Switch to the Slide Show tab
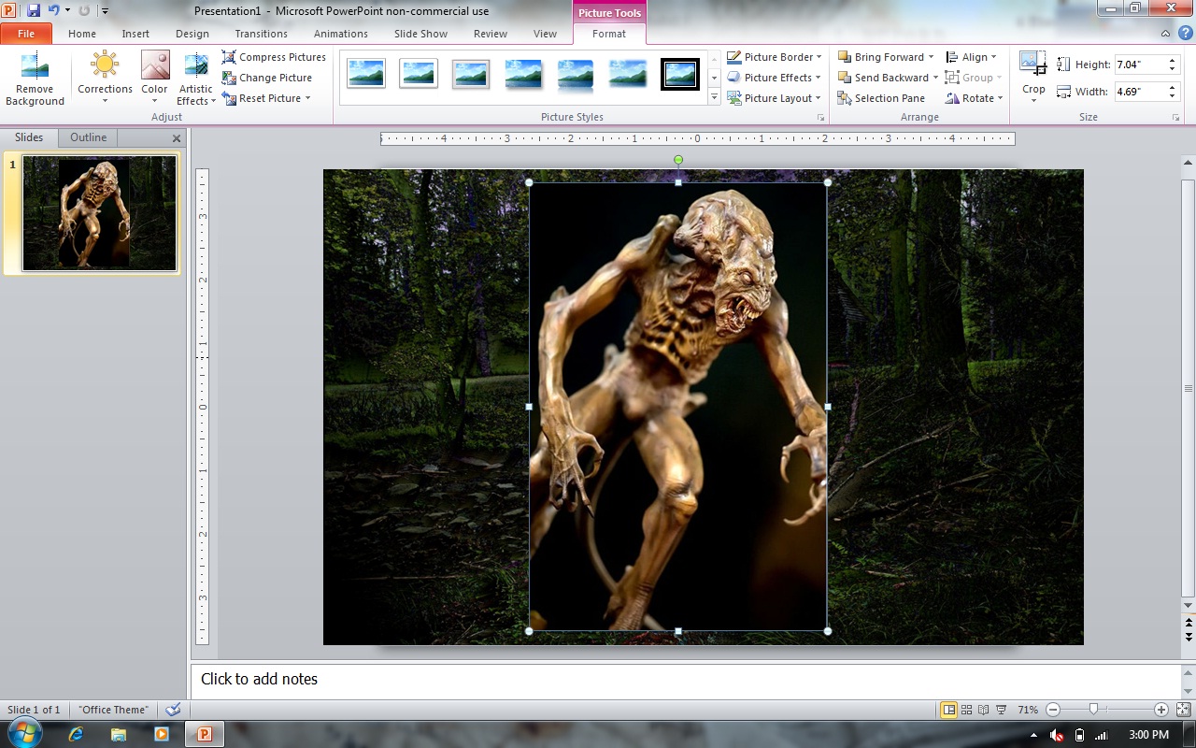Viewport: 1196px width, 748px height. [420, 34]
